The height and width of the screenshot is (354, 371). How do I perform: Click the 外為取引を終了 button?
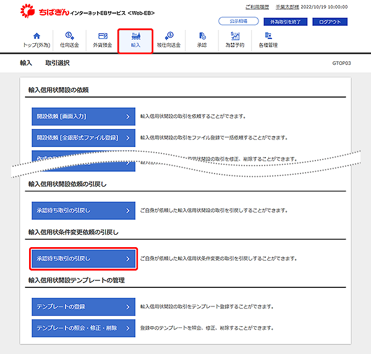click(x=285, y=22)
